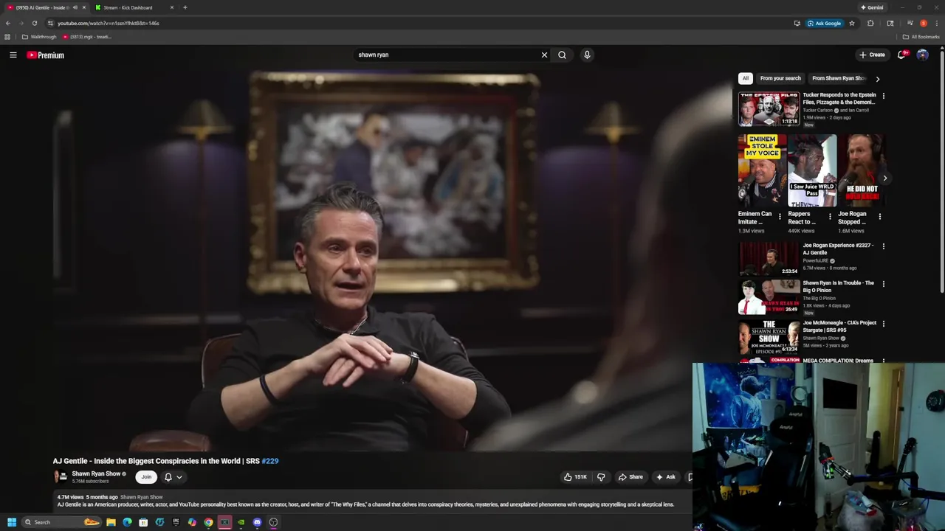Open the YouTube hamburger guide menu
The height and width of the screenshot is (531, 945).
13,55
